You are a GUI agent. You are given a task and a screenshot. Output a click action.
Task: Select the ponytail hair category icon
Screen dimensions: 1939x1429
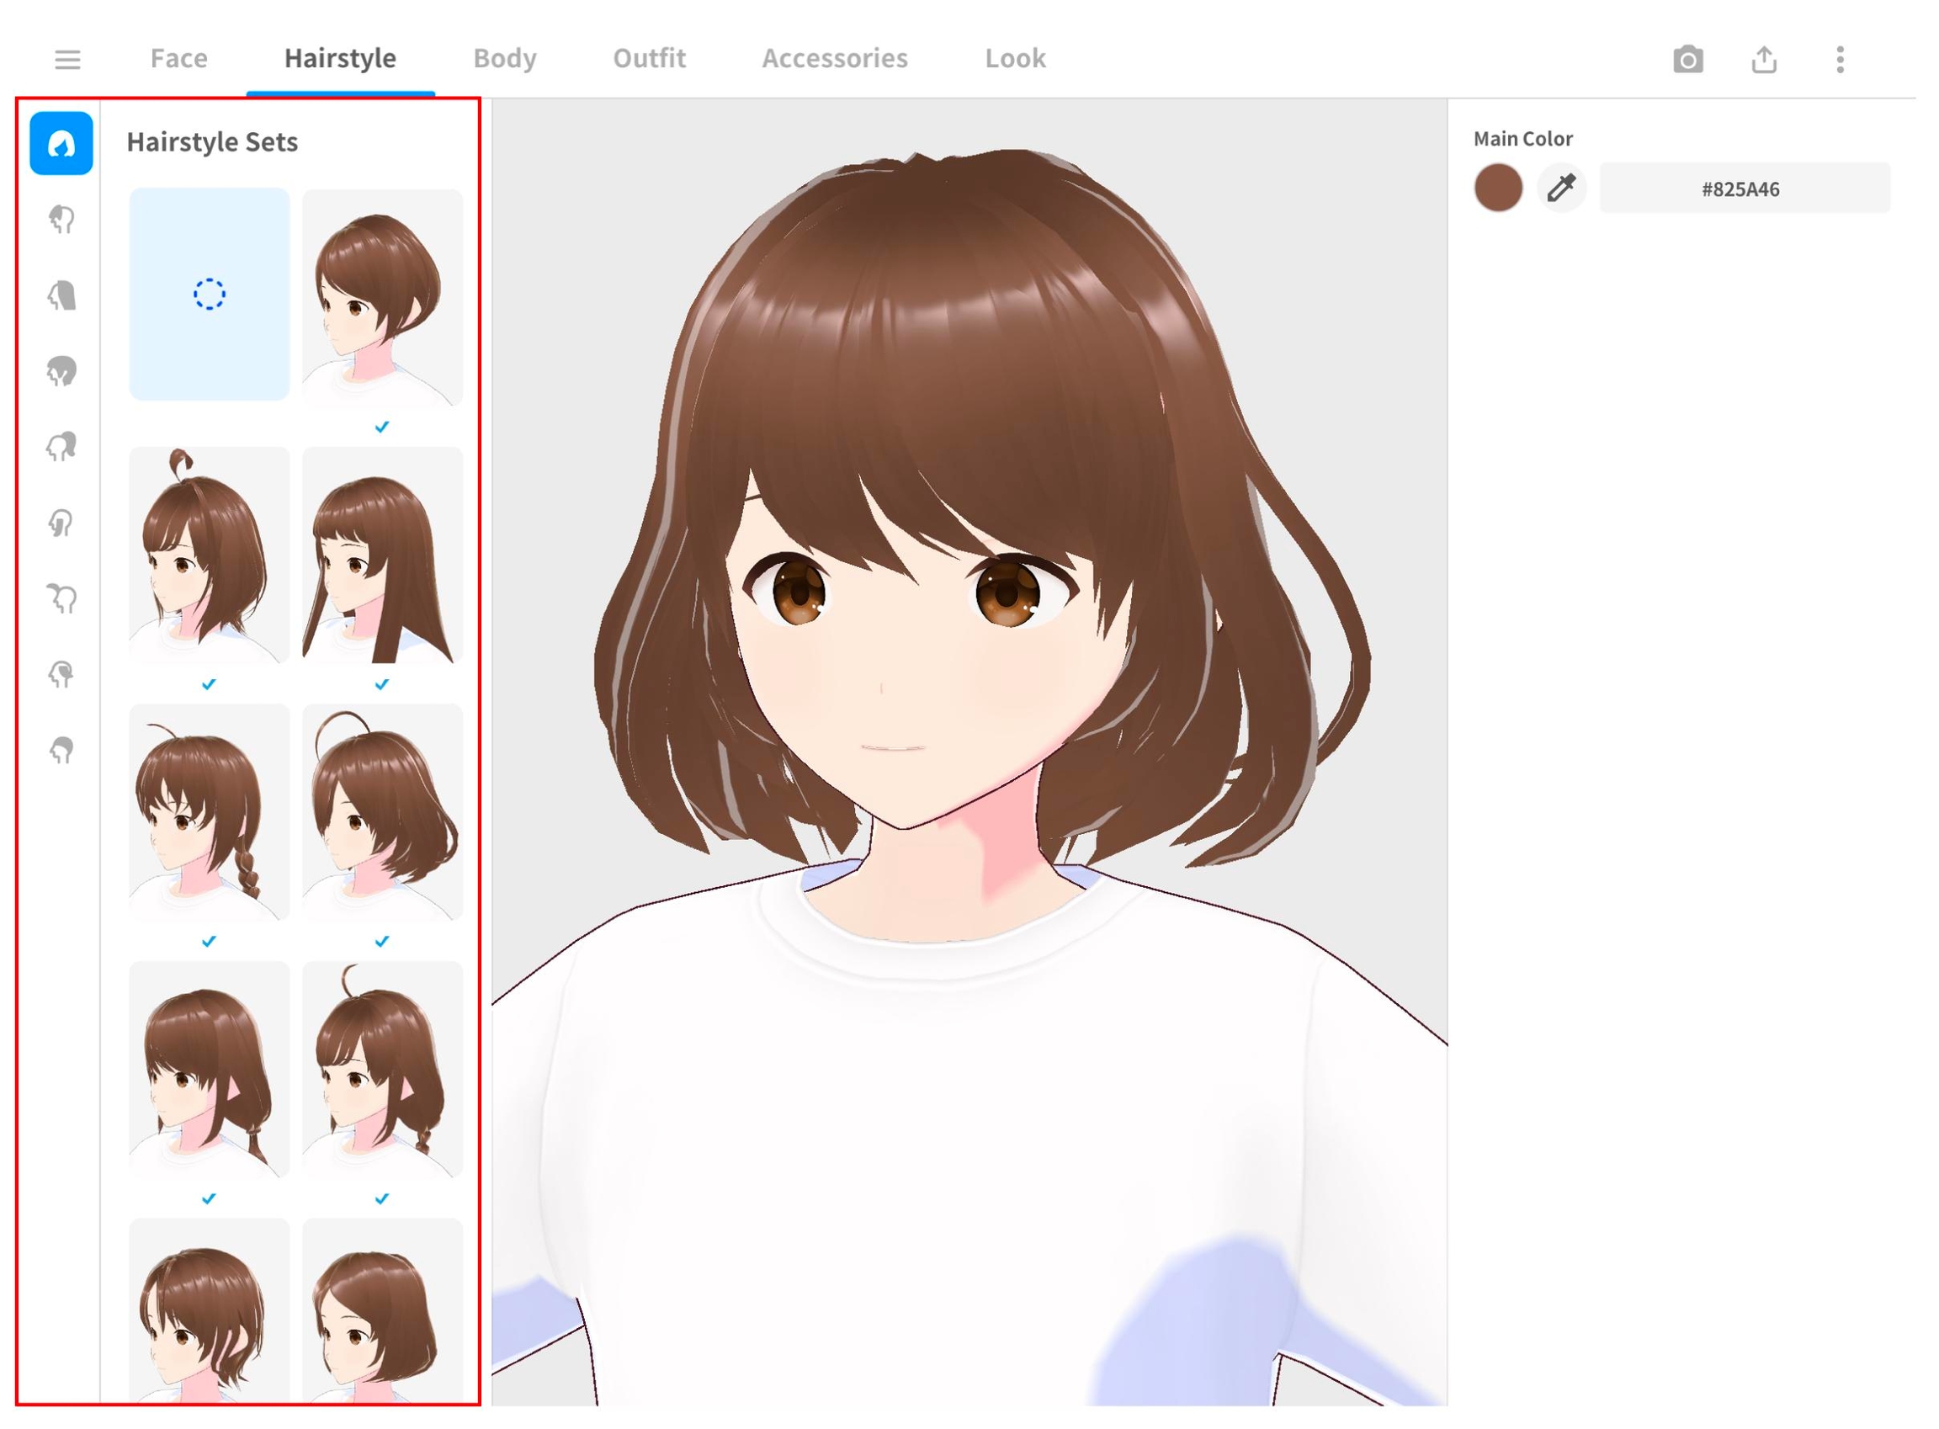61,447
